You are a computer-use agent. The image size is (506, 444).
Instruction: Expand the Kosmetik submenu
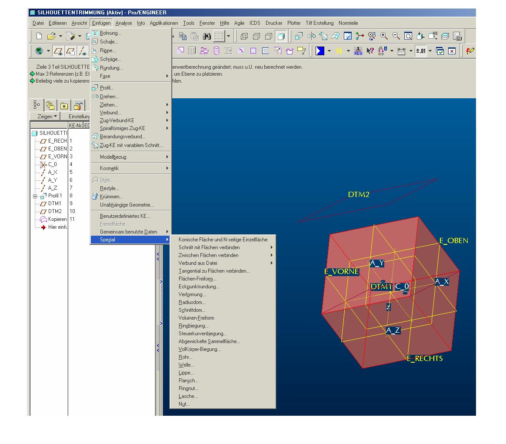point(131,168)
